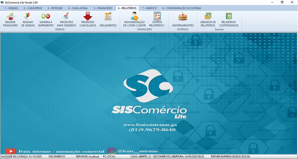298x159 pixels.
Task: Switch to the 1 - VENDAS tab
Action: tap(11, 8)
